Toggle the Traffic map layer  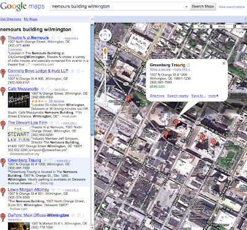[202, 27]
